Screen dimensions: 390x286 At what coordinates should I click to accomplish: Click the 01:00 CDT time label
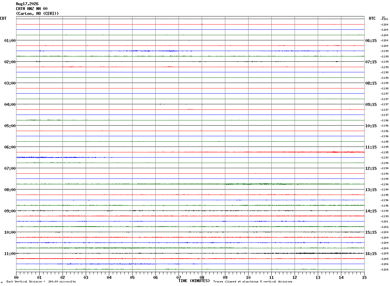pyautogui.click(x=10, y=41)
